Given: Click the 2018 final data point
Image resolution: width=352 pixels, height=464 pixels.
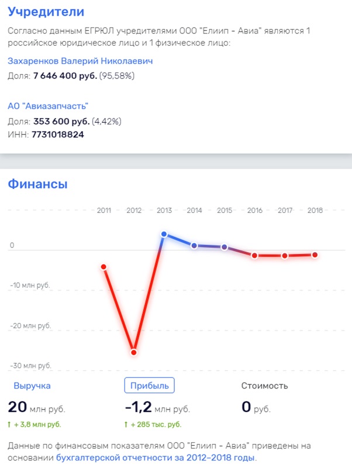Looking at the screenshot, I should click(x=315, y=255).
